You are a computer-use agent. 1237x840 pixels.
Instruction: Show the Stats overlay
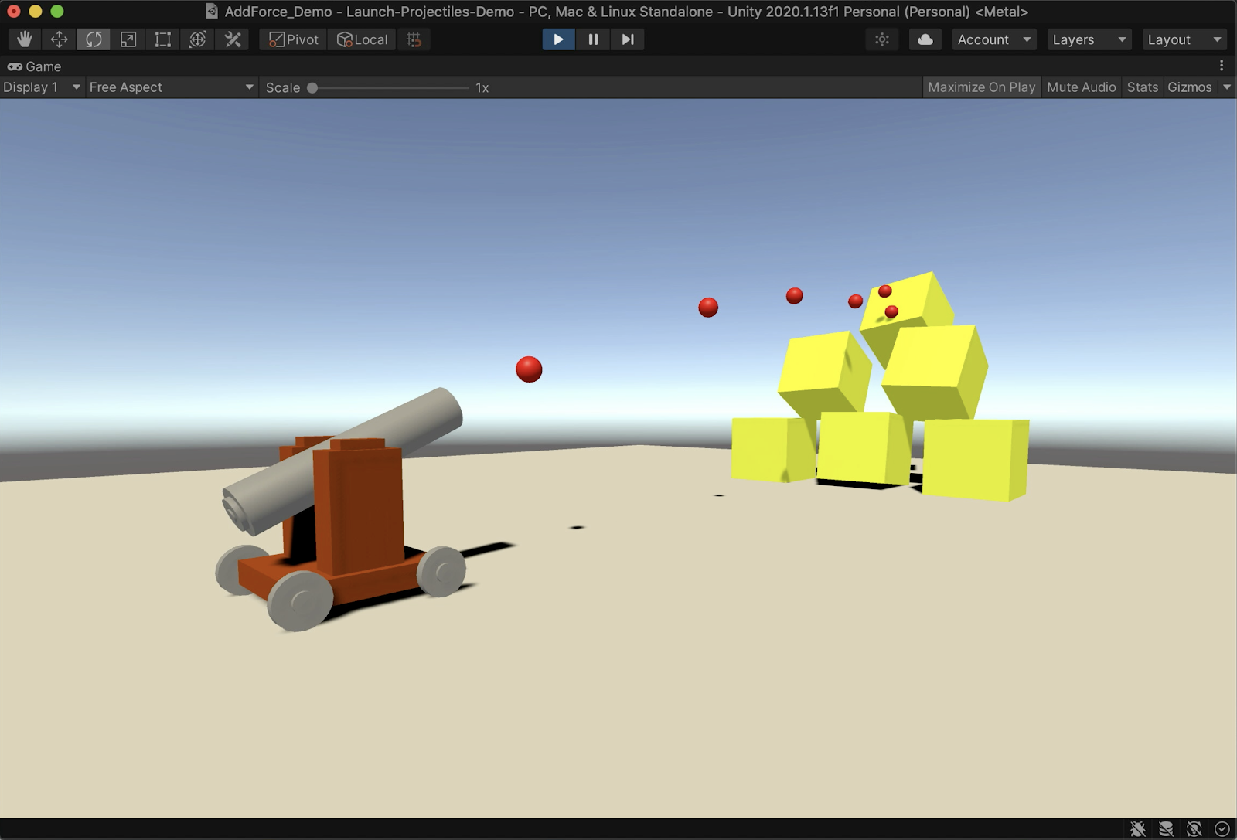1142,87
